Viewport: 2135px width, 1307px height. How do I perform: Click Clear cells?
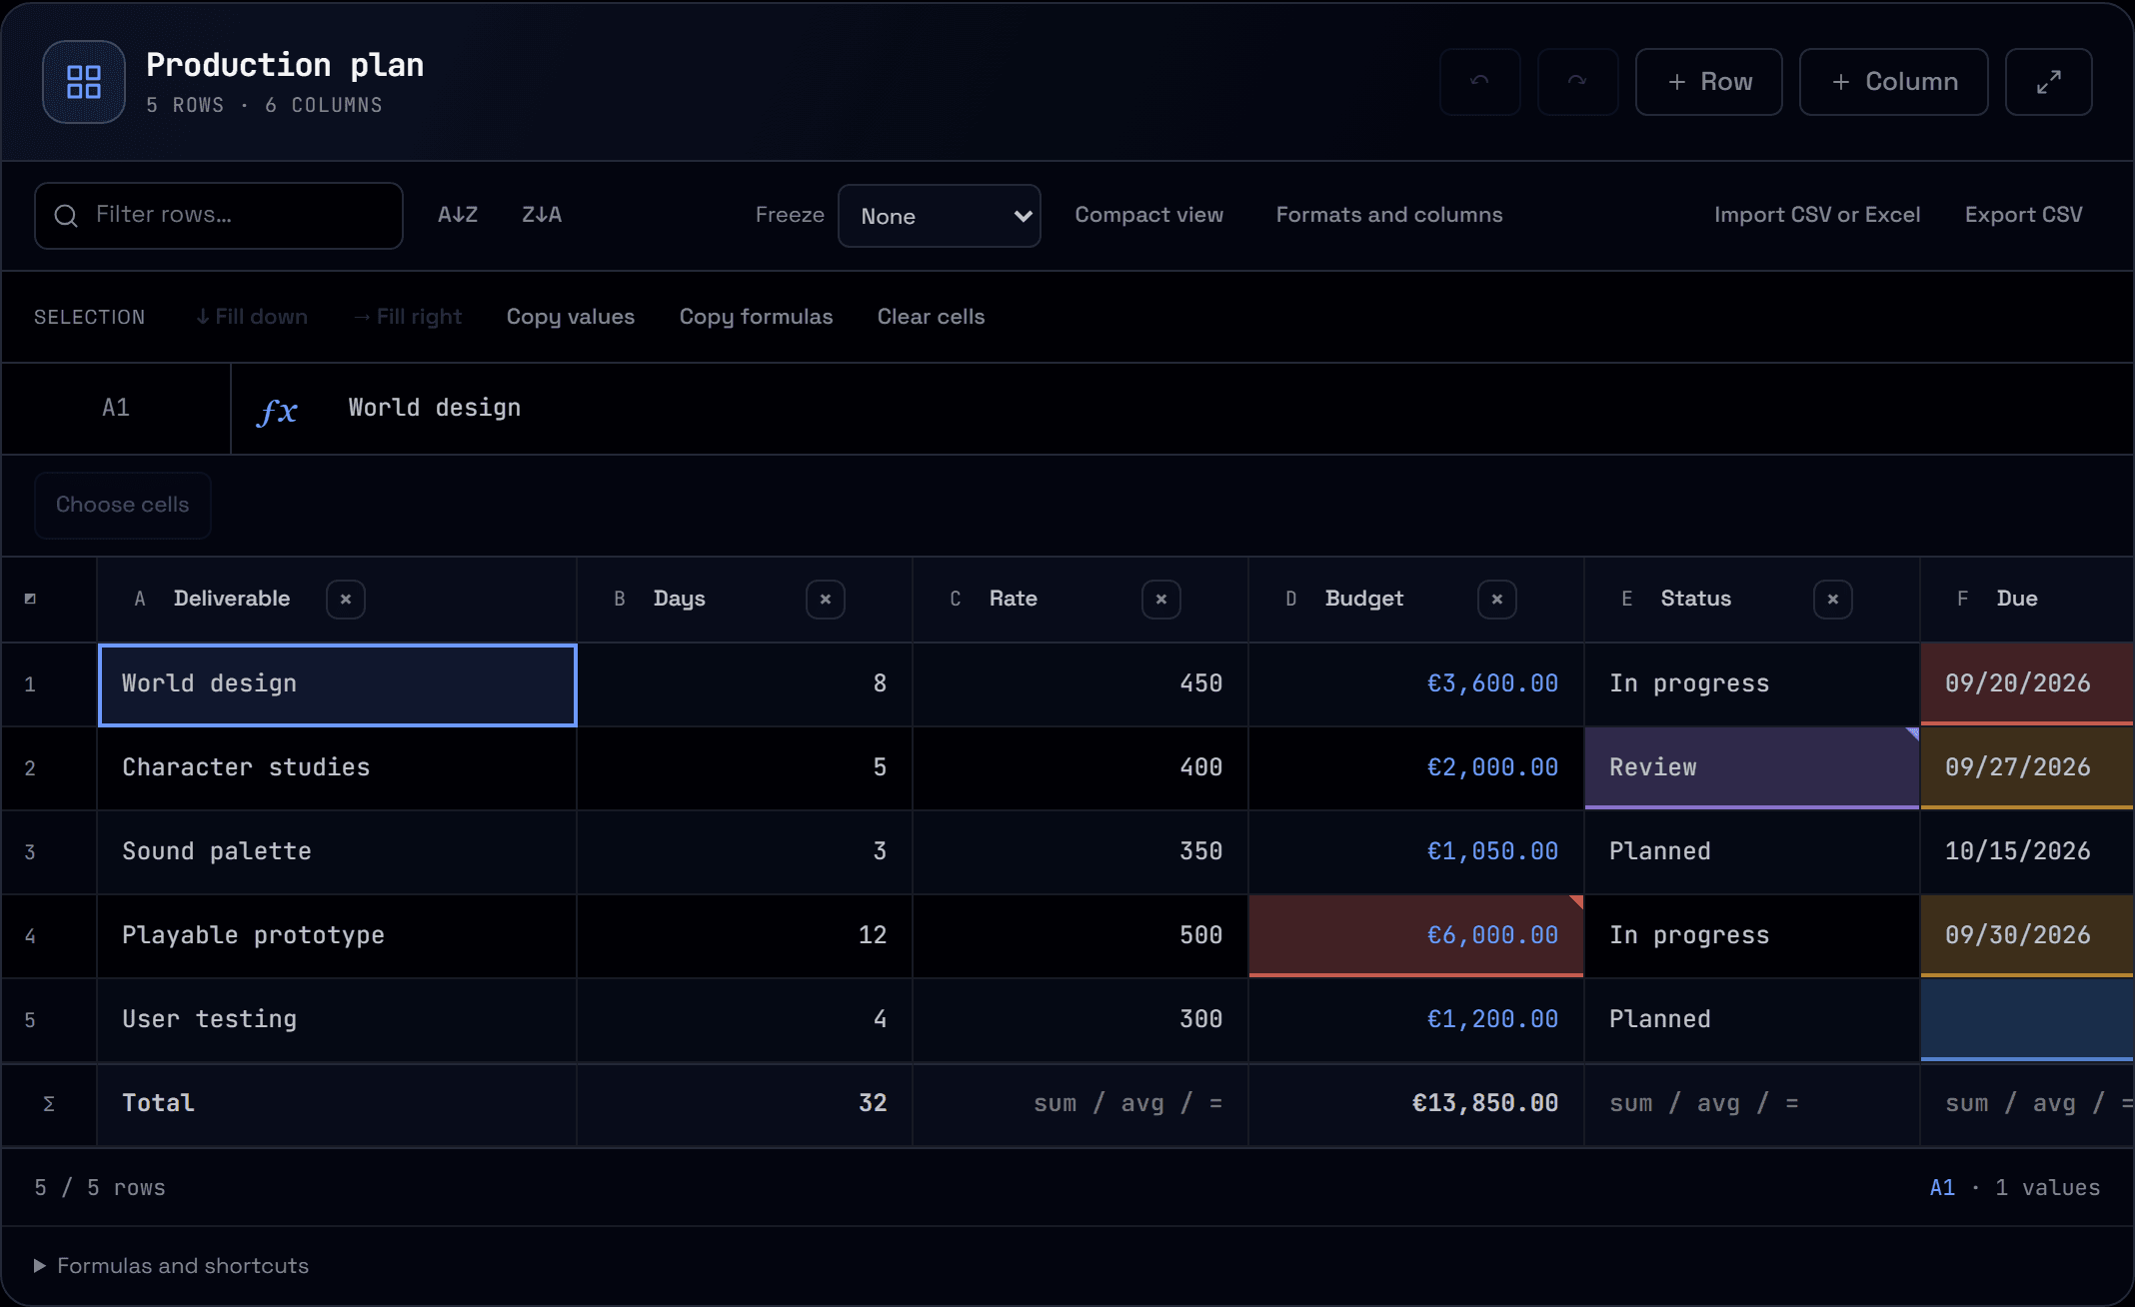[x=931, y=317]
